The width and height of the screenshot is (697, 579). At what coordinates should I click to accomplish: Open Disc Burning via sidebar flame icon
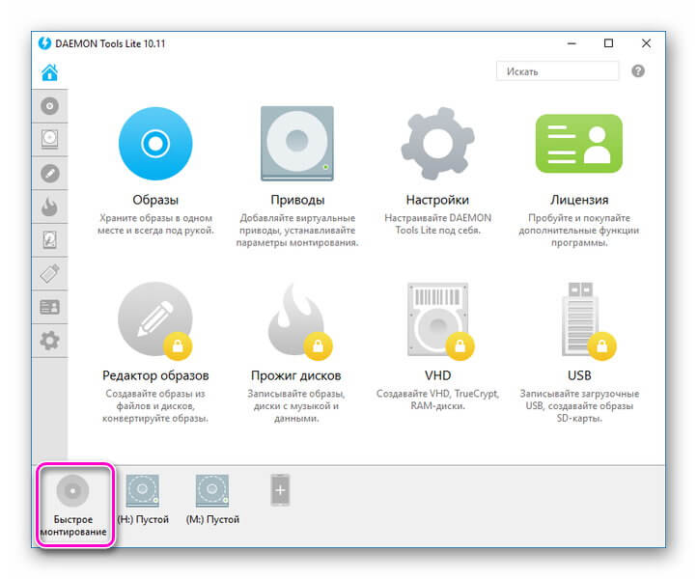pyautogui.click(x=50, y=207)
